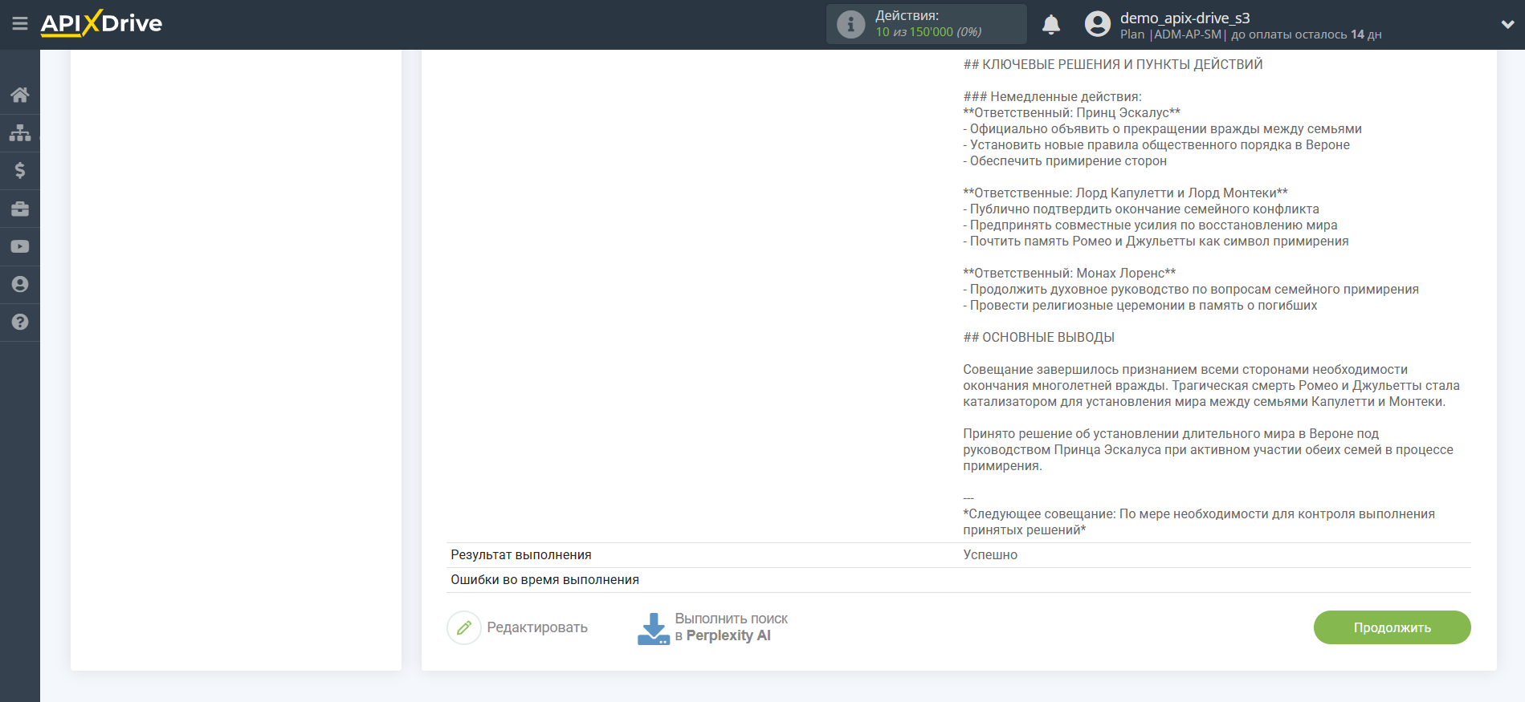Click the actions counter 10 из 150'000
This screenshot has height=702, width=1525.
(928, 32)
